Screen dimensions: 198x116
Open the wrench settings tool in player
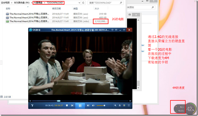pyautogui.click(x=115, y=106)
